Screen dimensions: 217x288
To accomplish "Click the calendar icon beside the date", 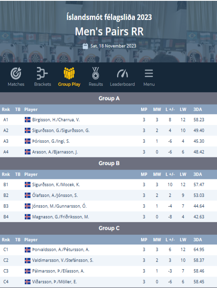I will (x=85, y=46).
